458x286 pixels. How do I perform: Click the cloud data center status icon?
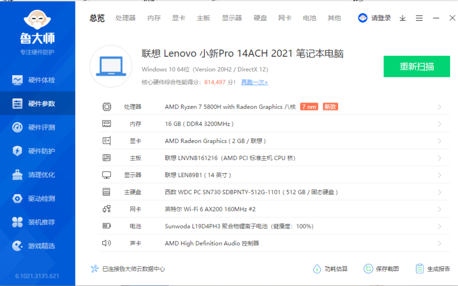[x=95, y=269]
